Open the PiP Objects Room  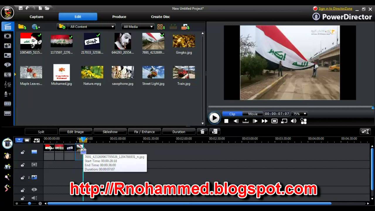8,46
